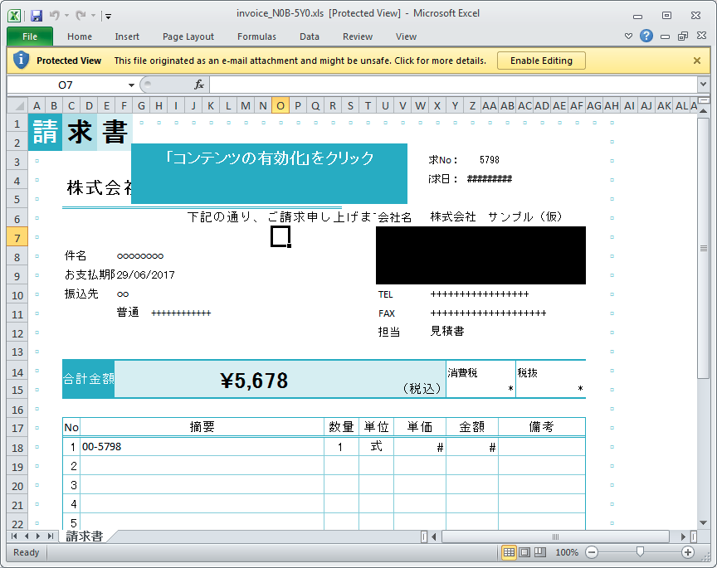The image size is (717, 568).
Task: Select the 請求書 sheet tab
Action: pos(85,536)
